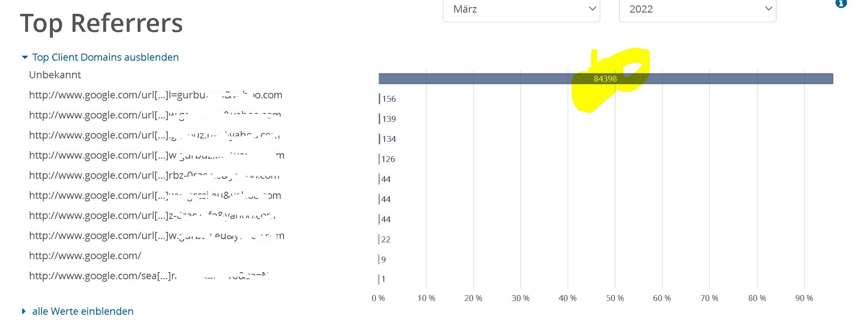Viewport: 867px width, 324px height.
Task: Click the referrer bar with value 134
Action: pyautogui.click(x=380, y=139)
